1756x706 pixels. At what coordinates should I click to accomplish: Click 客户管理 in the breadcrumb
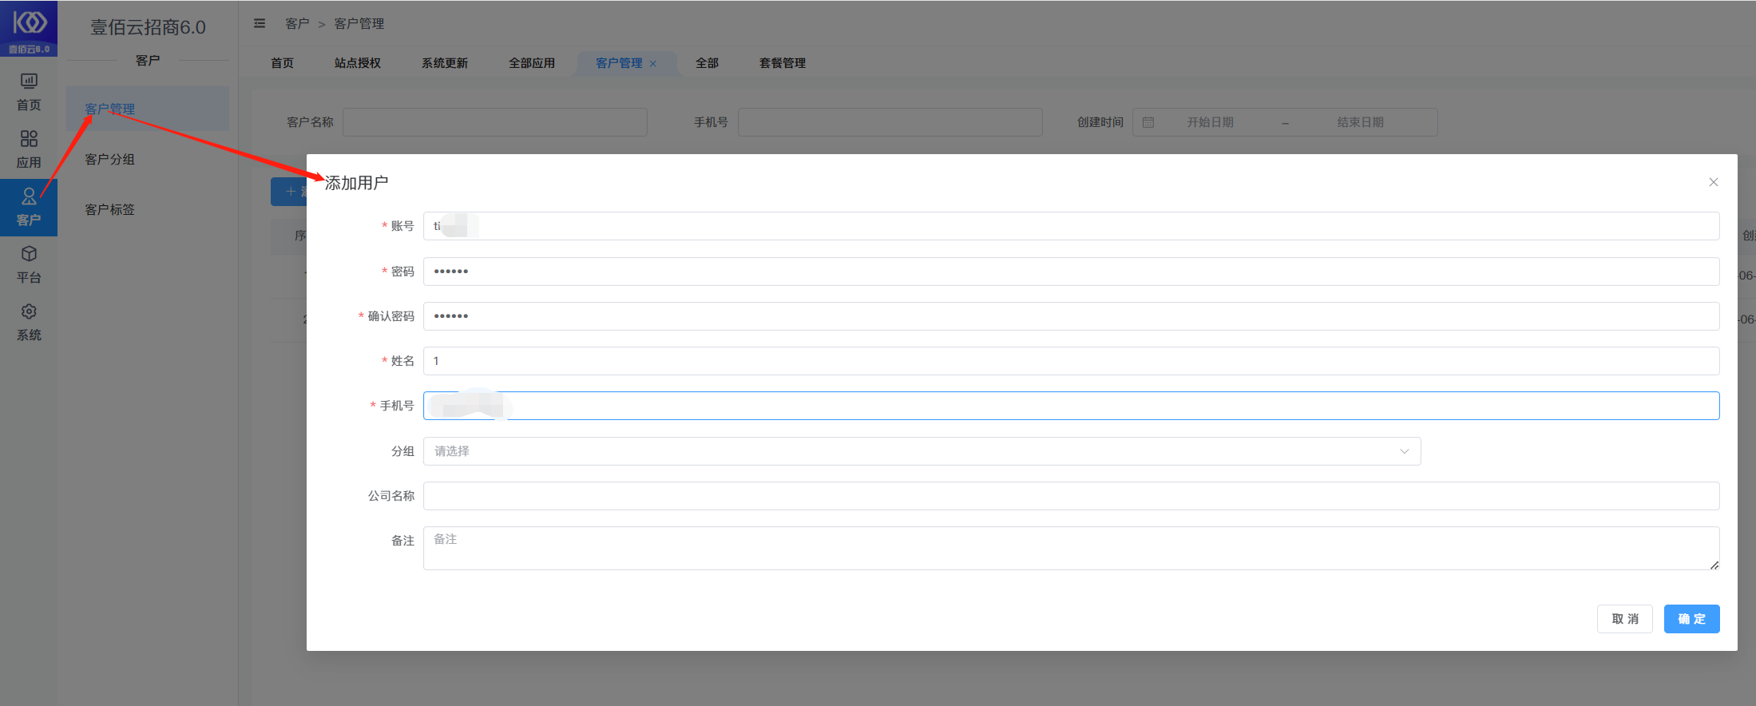click(359, 24)
